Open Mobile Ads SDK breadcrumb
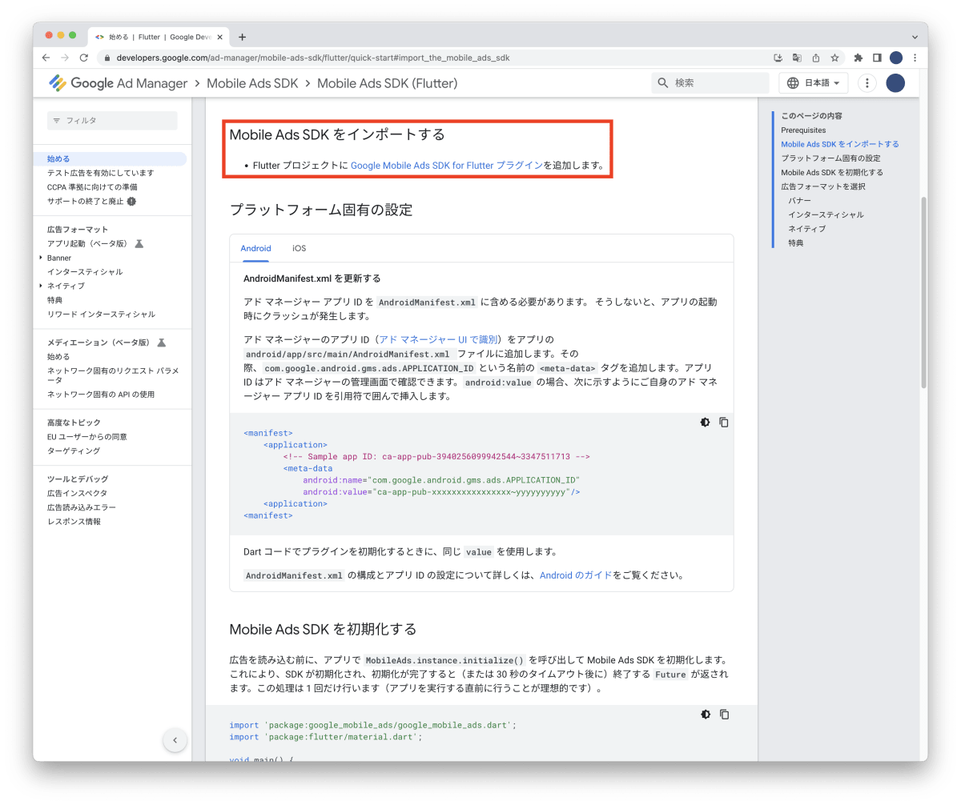Screen dimensions: 961x805 point(252,83)
